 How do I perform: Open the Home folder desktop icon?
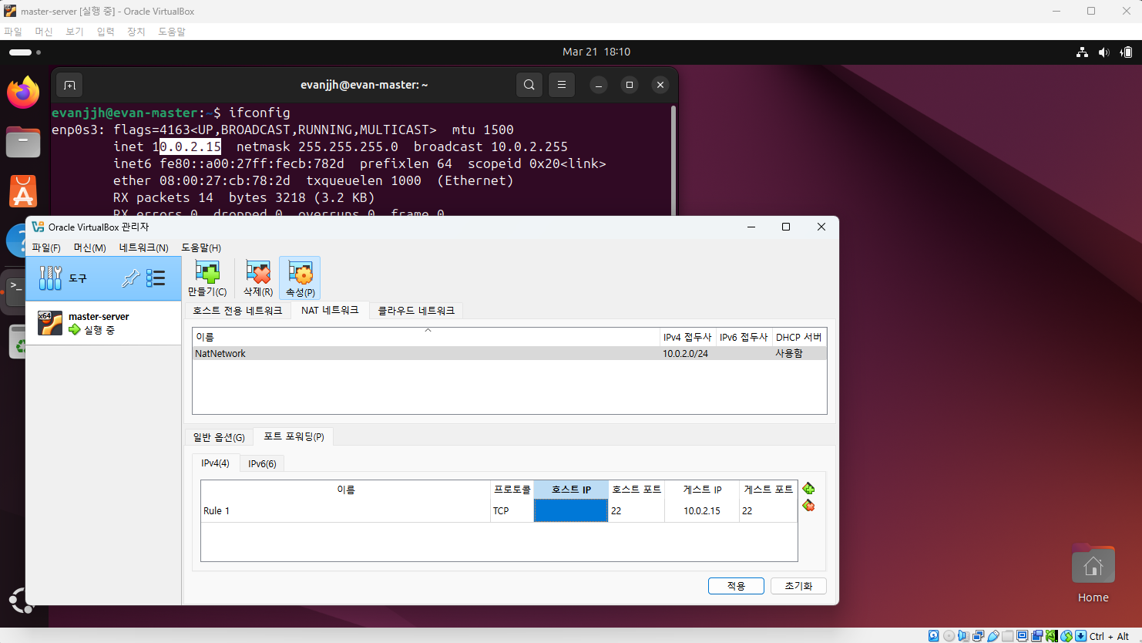click(x=1093, y=575)
